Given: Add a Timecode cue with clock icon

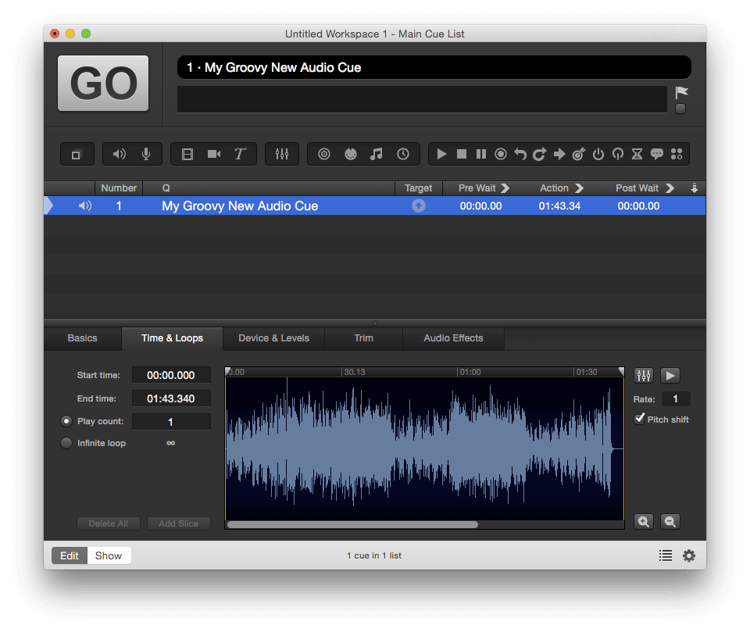Looking at the screenshot, I should 403,154.
